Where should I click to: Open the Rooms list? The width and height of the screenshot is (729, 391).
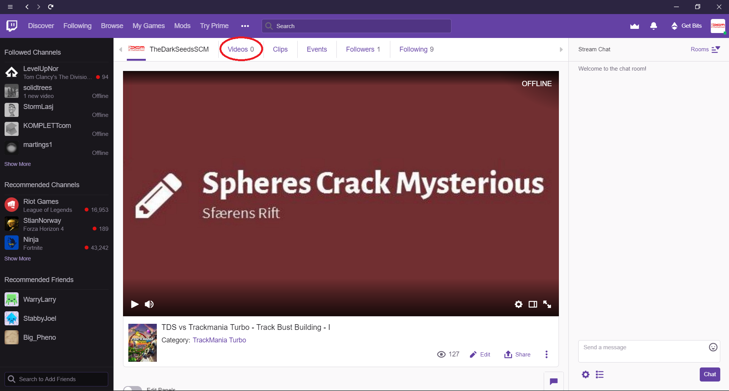point(705,49)
